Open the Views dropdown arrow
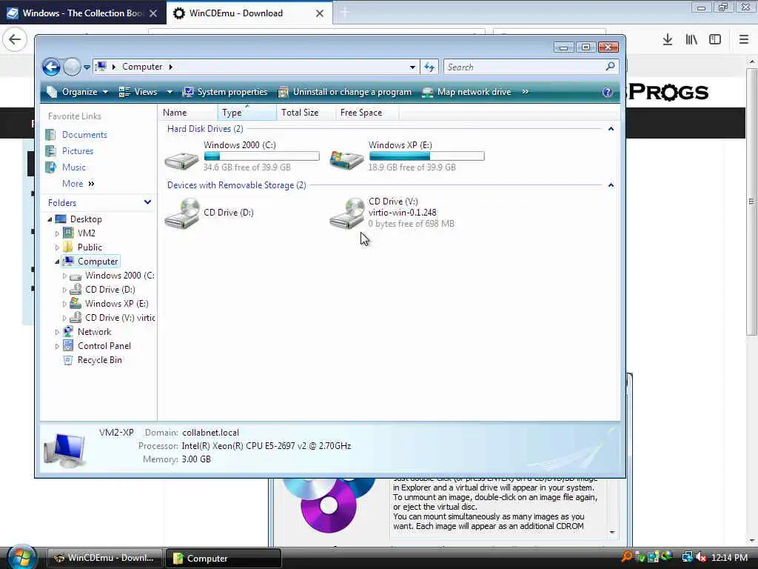 point(170,92)
